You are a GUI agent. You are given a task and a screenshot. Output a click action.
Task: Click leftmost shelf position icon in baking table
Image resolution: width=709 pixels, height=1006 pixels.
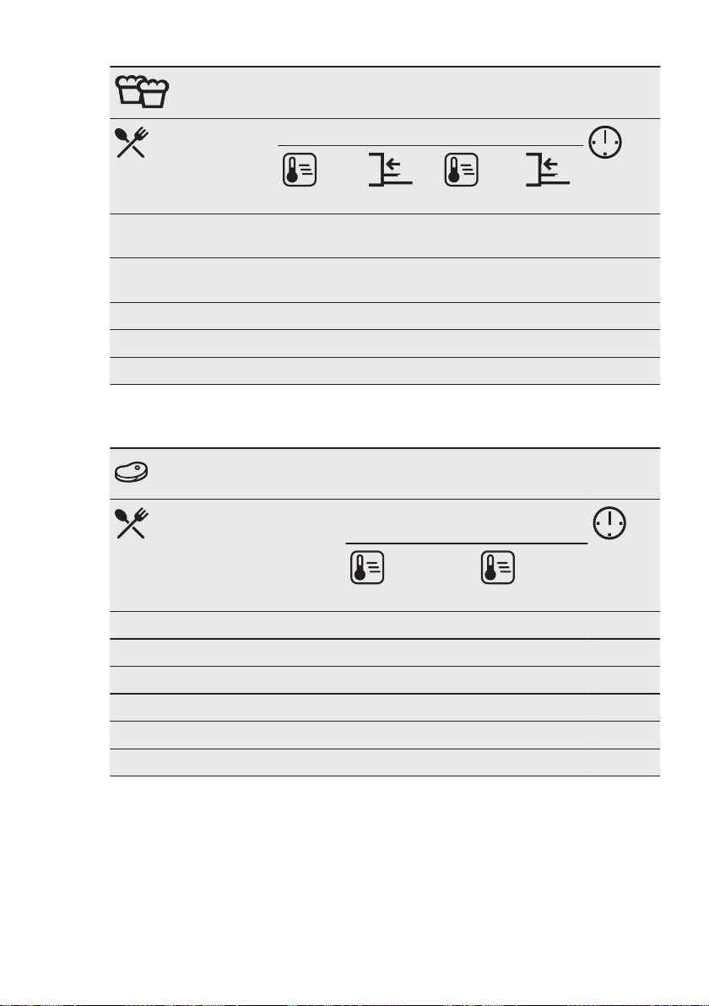[x=390, y=170]
